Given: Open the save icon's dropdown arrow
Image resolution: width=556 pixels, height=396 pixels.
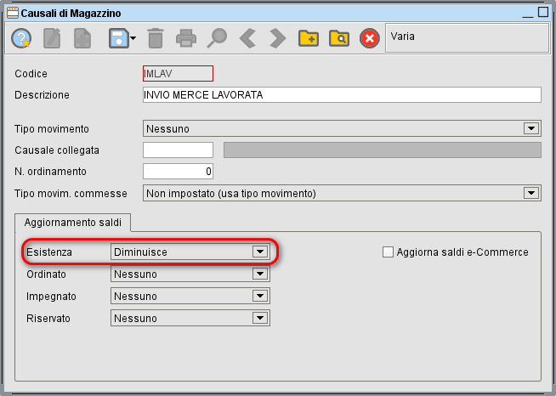Looking at the screenshot, I should pyautogui.click(x=132, y=39).
